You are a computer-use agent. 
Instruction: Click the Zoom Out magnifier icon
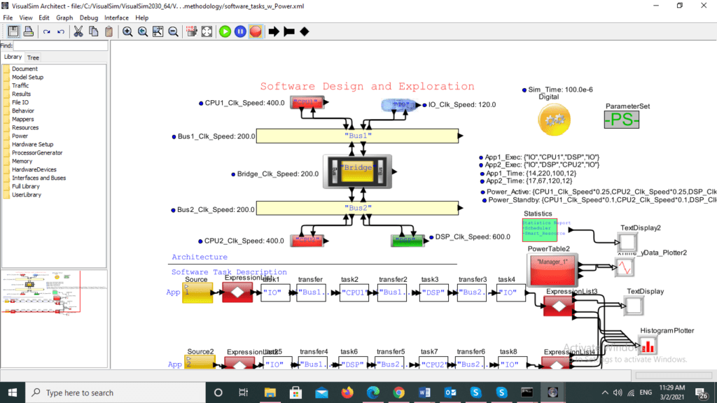click(174, 31)
